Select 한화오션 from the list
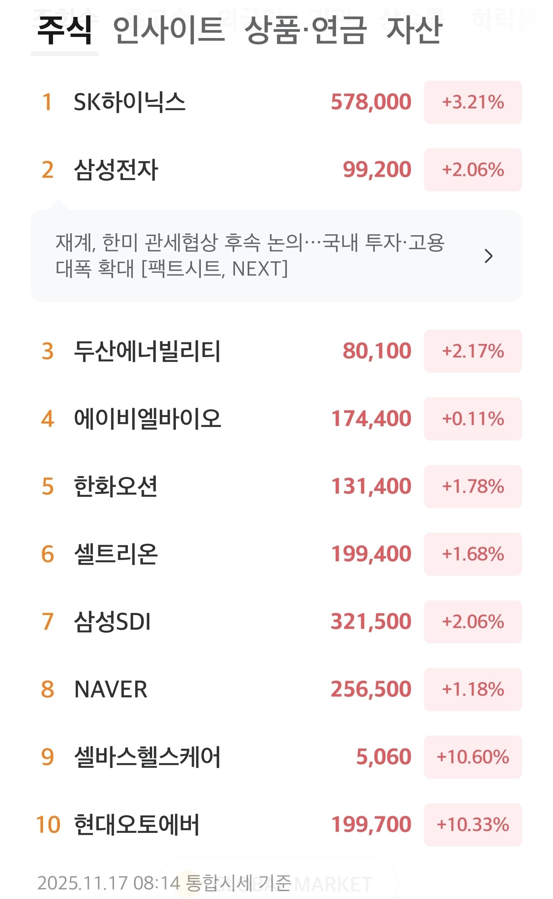 coord(115,487)
